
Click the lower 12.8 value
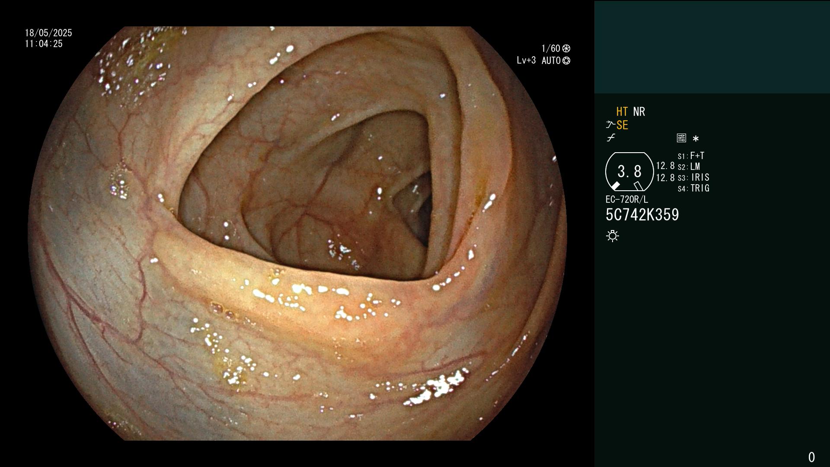(665, 177)
